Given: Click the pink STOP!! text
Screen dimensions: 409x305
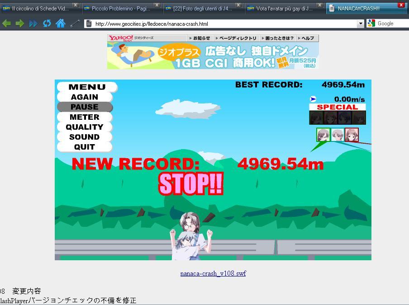Looking at the screenshot, I should (191, 184).
